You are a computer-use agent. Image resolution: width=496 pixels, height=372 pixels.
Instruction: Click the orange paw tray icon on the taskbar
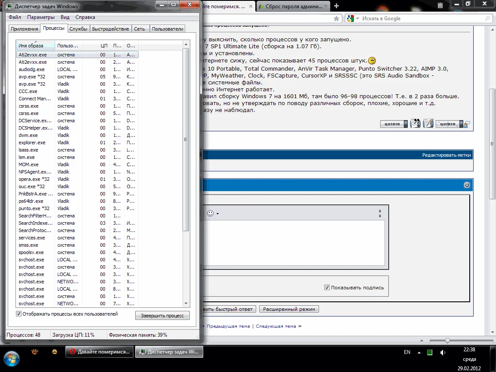click(35, 351)
